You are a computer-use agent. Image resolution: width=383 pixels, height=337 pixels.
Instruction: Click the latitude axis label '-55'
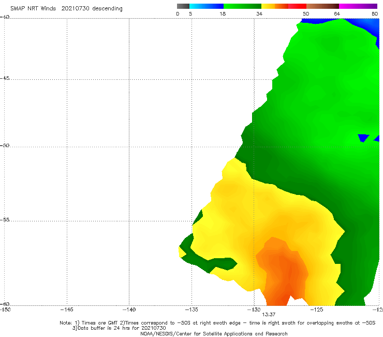coord(5,219)
